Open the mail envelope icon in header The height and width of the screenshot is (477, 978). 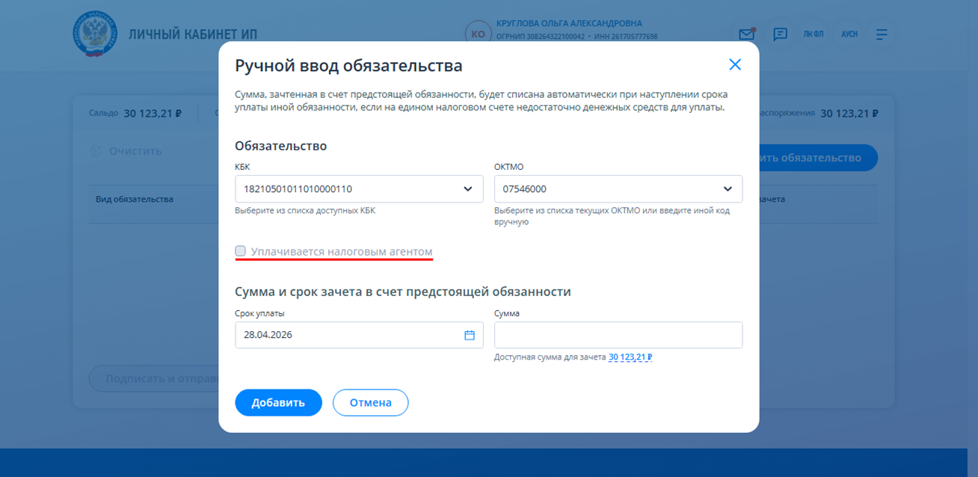(x=746, y=34)
